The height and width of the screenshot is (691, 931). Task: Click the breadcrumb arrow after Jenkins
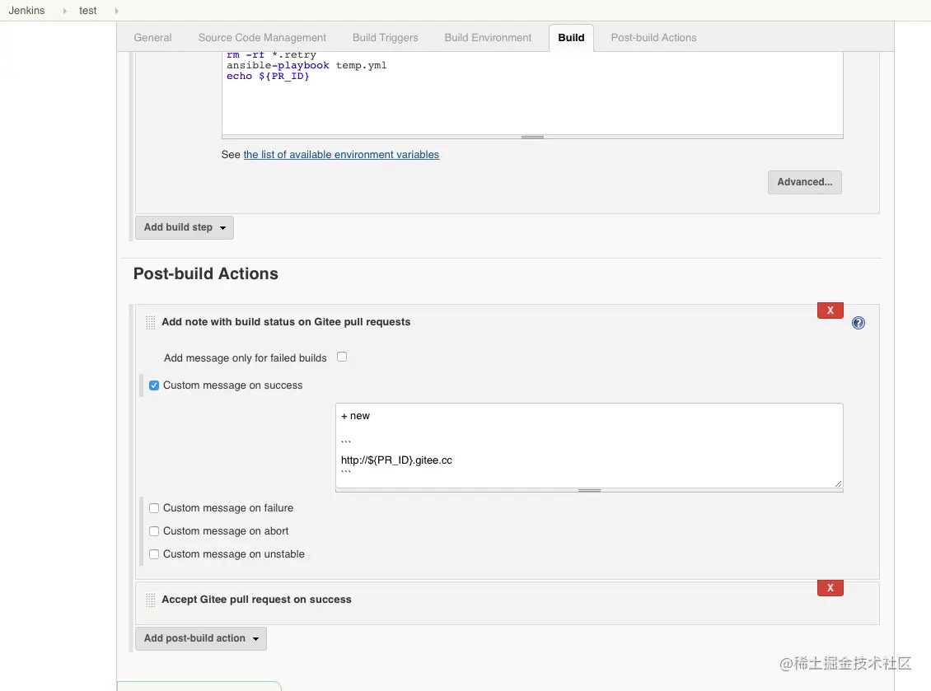pyautogui.click(x=64, y=11)
